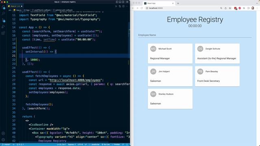Open Run and Debug view in VS Code
The width and height of the screenshot is (260, 146).
(3, 27)
